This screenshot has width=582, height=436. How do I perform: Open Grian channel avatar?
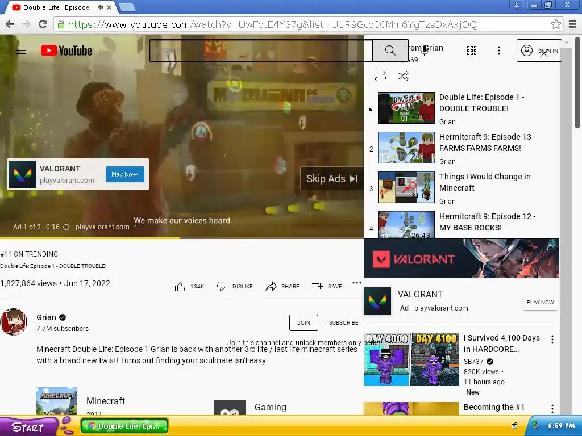pyautogui.click(x=14, y=321)
